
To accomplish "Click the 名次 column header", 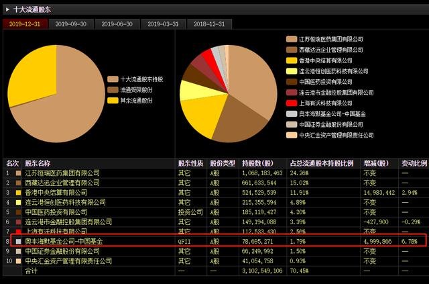I will [x=12, y=163].
